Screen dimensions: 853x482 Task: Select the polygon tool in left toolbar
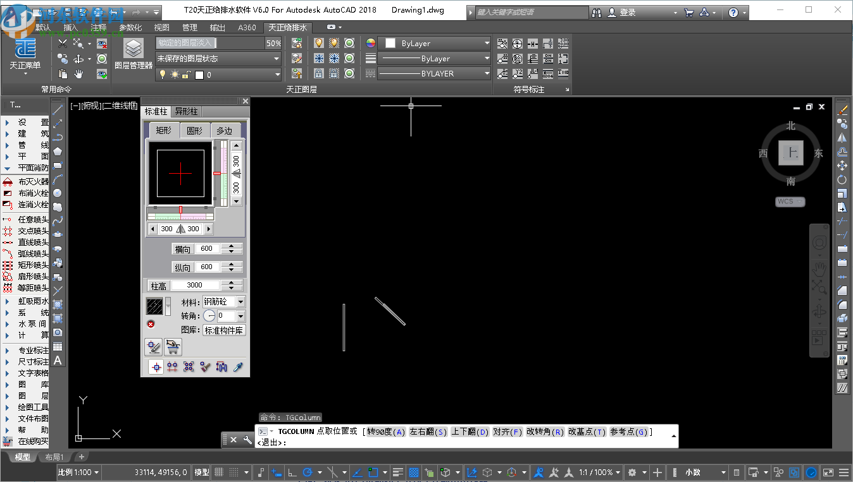pyautogui.click(x=58, y=152)
